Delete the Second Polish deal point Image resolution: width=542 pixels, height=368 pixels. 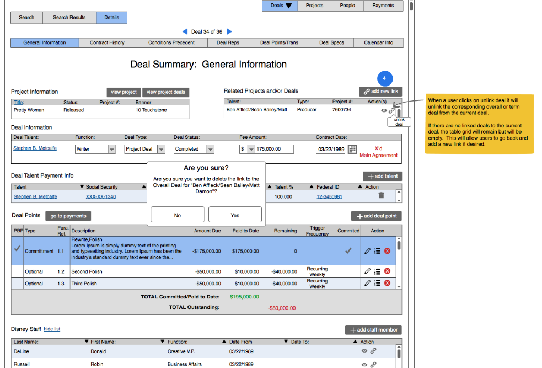(388, 271)
